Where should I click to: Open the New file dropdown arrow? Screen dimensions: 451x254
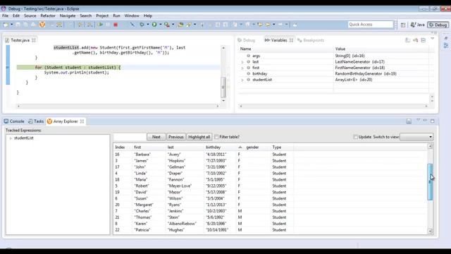pos(11,25)
